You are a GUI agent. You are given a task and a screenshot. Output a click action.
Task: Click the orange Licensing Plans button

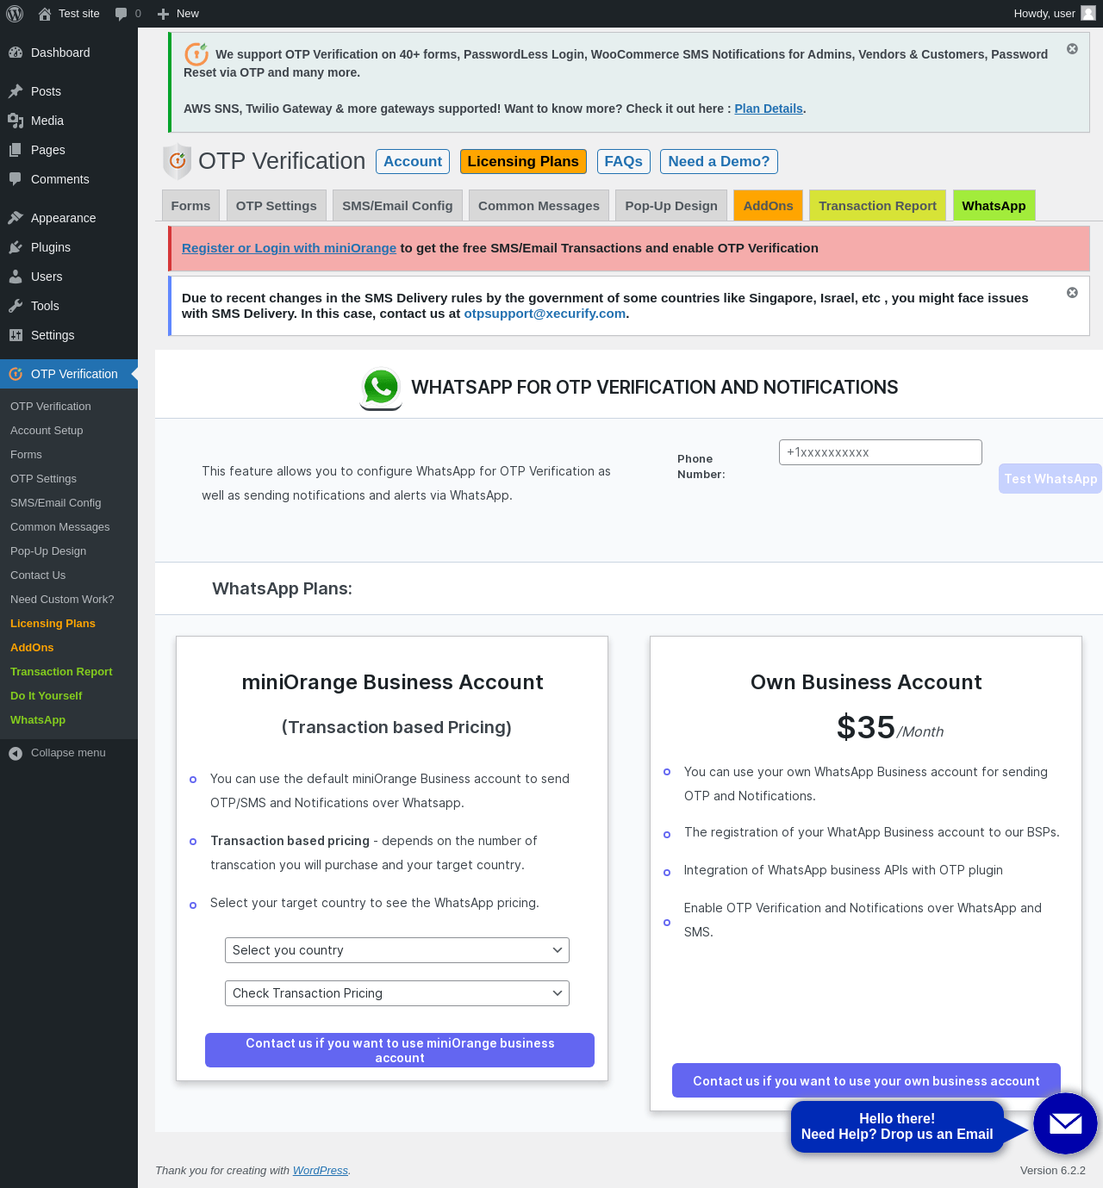pyautogui.click(x=523, y=162)
